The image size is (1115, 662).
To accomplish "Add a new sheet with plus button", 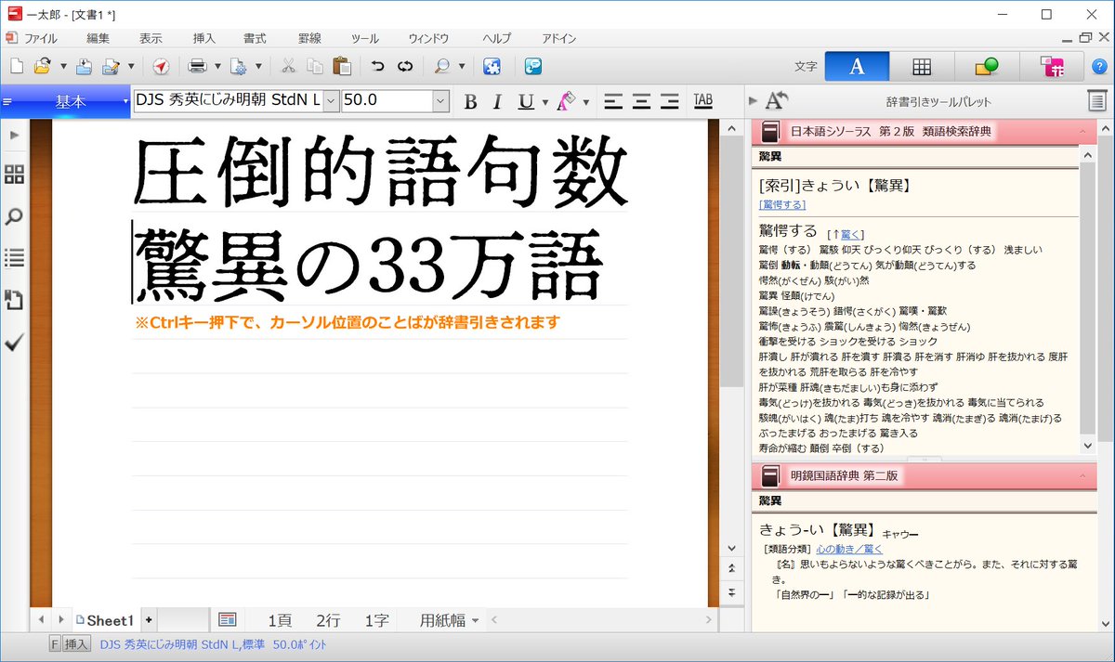I will [149, 620].
